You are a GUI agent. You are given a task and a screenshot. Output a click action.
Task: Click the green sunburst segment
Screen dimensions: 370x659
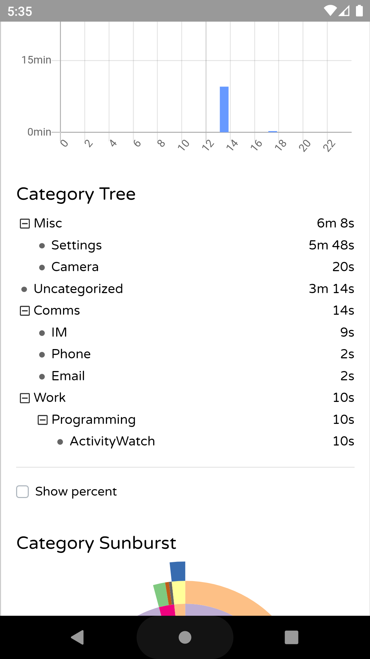coord(160,595)
